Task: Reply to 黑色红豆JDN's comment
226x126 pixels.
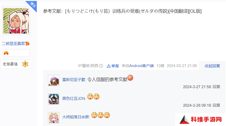Action: 216,105
